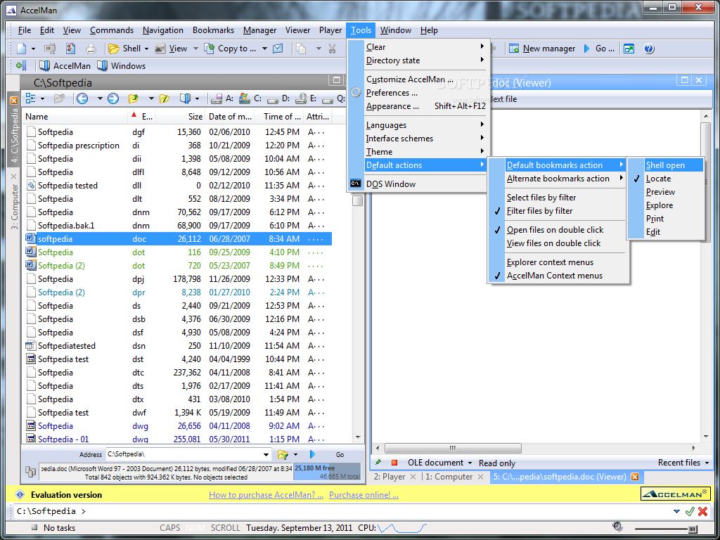720x540 pixels.
Task: Click the DOS Window menu entry
Action: click(x=418, y=184)
